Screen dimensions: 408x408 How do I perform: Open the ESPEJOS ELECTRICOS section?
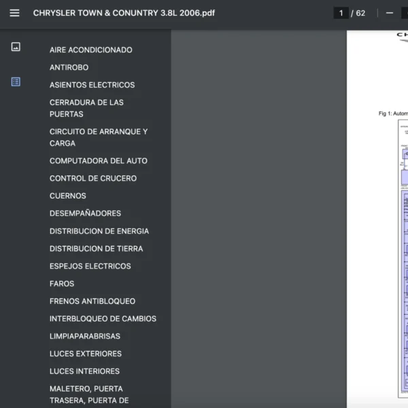click(90, 266)
